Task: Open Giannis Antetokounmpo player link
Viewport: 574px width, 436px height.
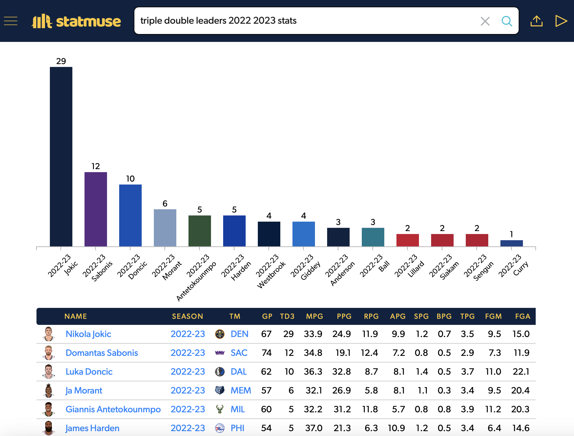Action: 113,409
